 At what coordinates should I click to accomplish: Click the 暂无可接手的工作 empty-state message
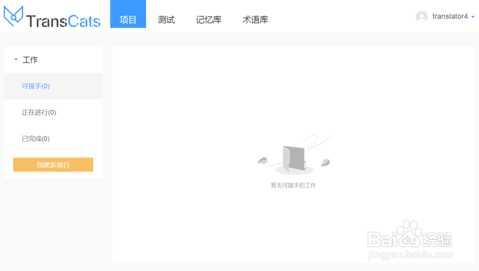[x=293, y=185]
